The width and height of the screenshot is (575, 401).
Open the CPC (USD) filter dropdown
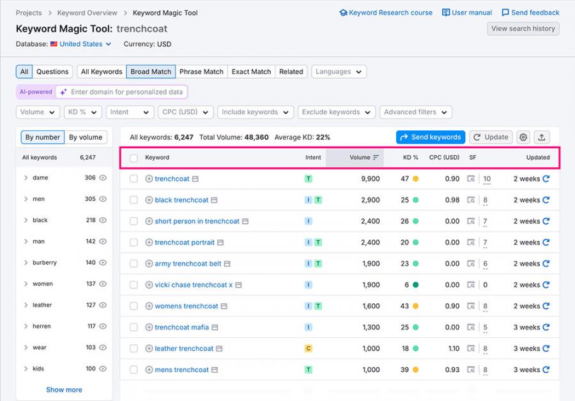coord(185,112)
